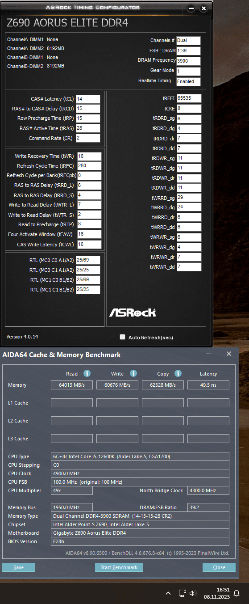249x604 pixels.
Task: Click the tWRWR_dd field
Action: (x=189, y=267)
